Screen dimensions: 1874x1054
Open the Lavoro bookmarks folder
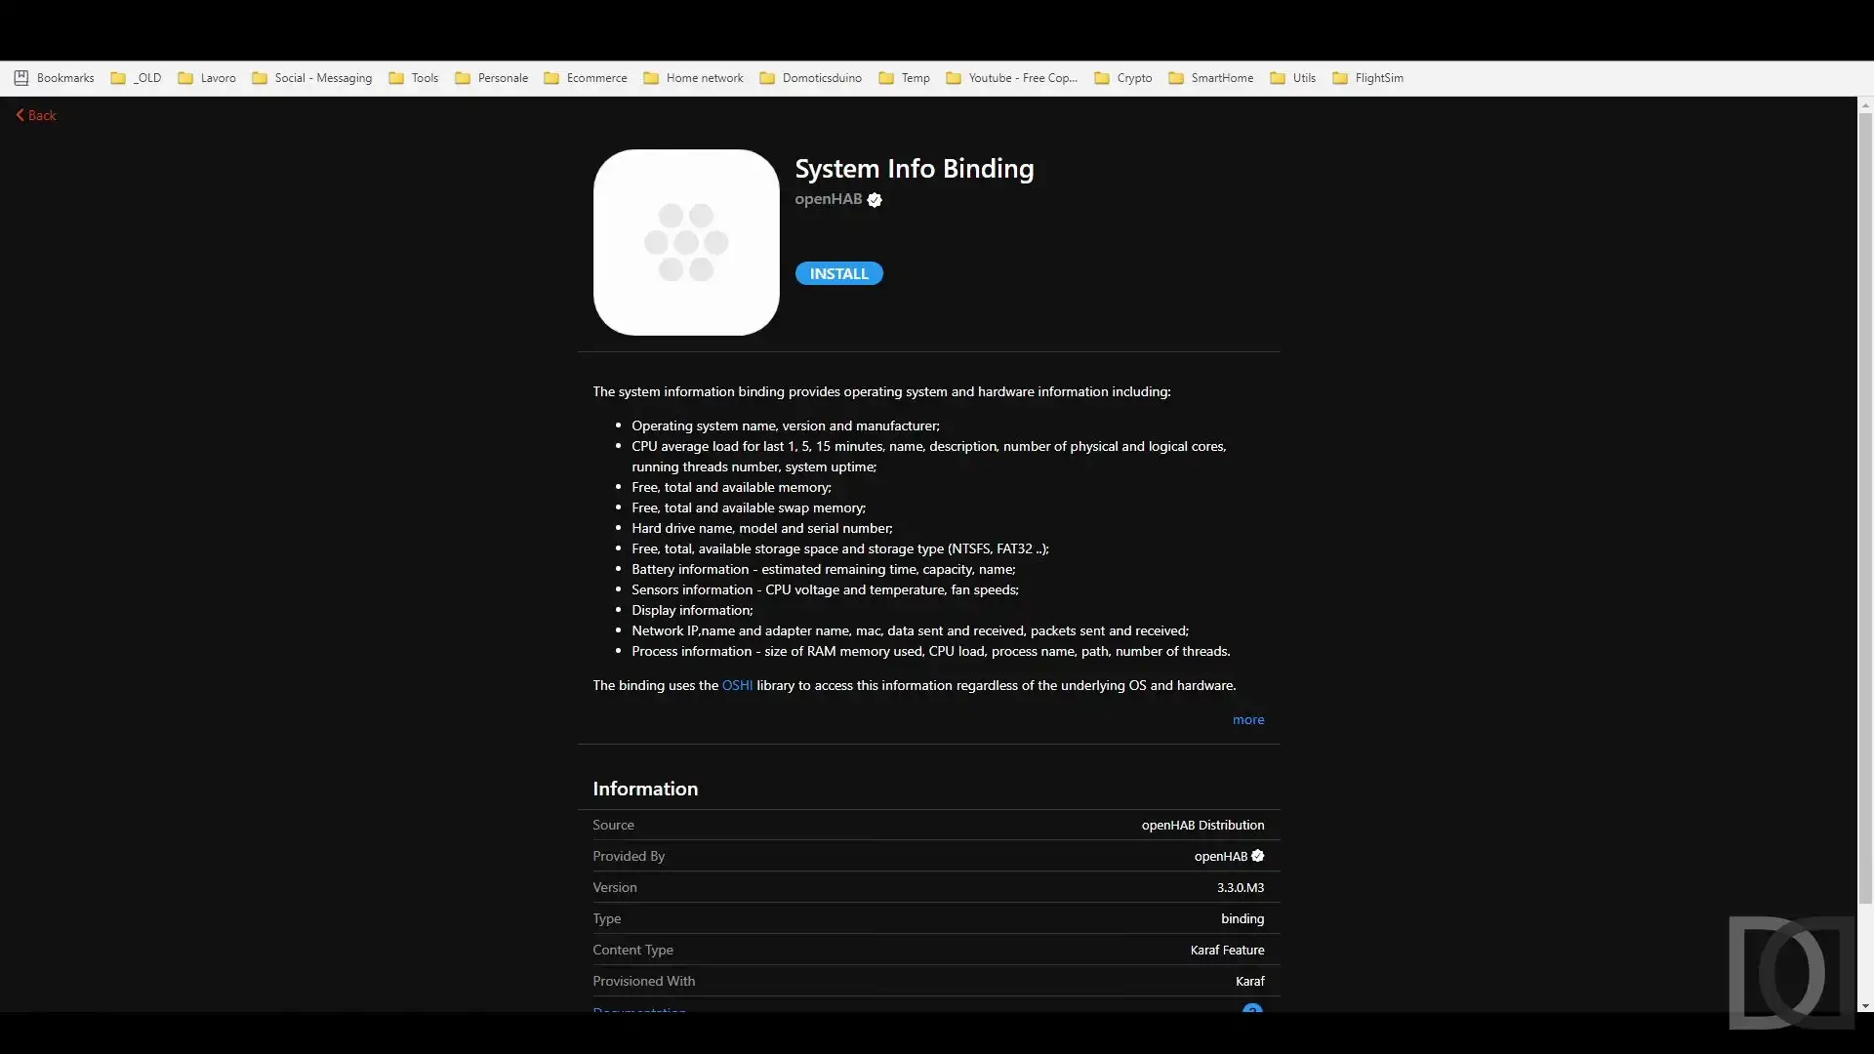pos(207,78)
